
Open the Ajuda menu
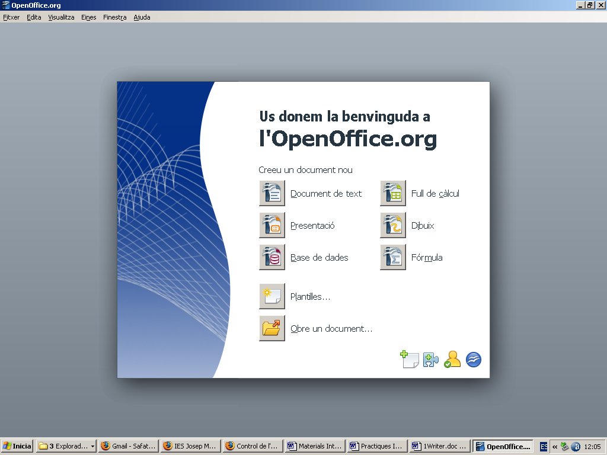(x=142, y=17)
